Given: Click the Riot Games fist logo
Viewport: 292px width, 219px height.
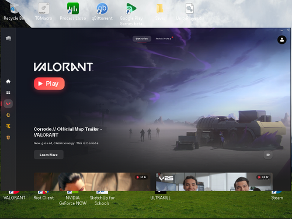Looking at the screenshot, I should 8,39.
